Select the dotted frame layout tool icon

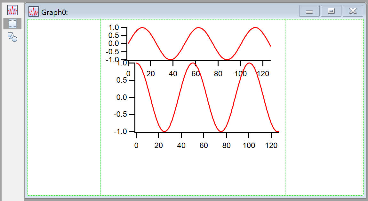coord(12,24)
